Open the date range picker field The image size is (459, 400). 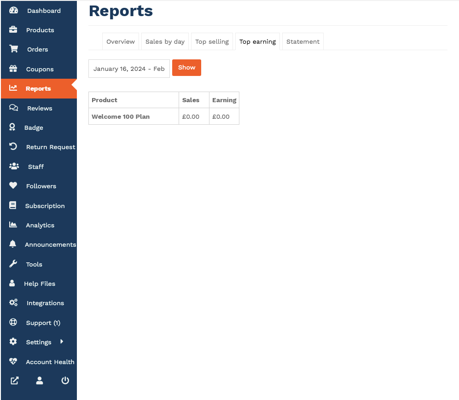tap(129, 69)
